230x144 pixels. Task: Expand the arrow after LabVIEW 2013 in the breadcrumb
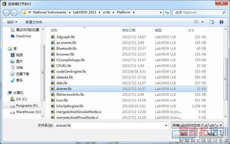click(x=100, y=12)
